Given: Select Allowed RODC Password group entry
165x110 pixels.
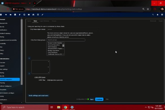Looking at the screenshot, I should (x=55, y=49).
